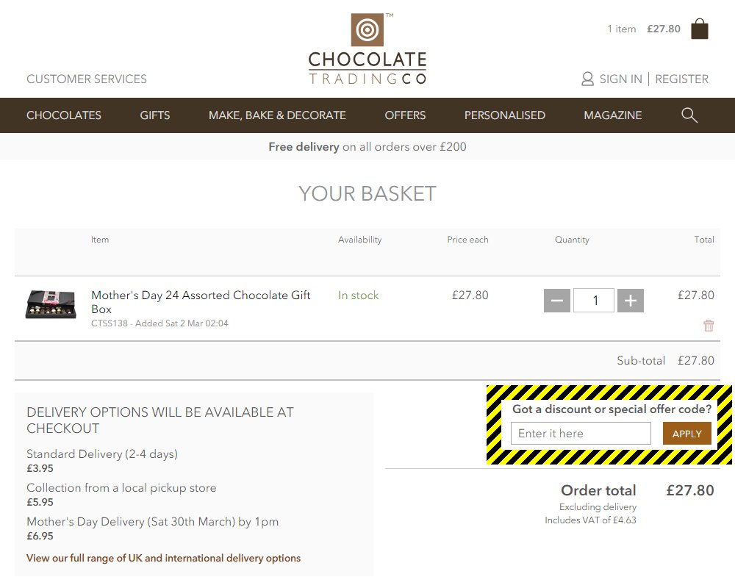Open the GIFTS menu

[154, 115]
